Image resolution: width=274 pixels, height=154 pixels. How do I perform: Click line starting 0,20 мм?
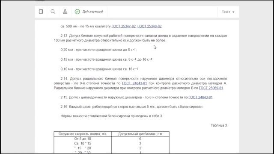pyautogui.click(x=99, y=50)
